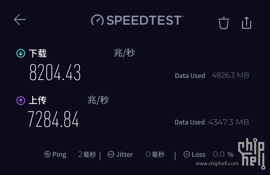Tap the Ping 2毫秒 value
The height and width of the screenshot is (175, 270).
87,154
